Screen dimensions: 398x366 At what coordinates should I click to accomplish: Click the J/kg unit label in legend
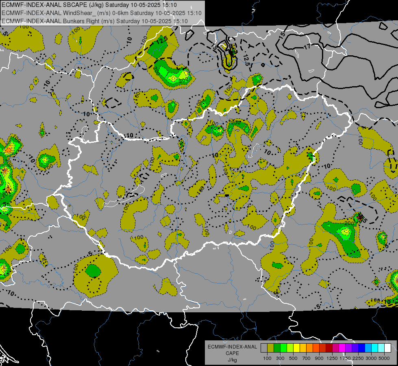pyautogui.click(x=232, y=360)
